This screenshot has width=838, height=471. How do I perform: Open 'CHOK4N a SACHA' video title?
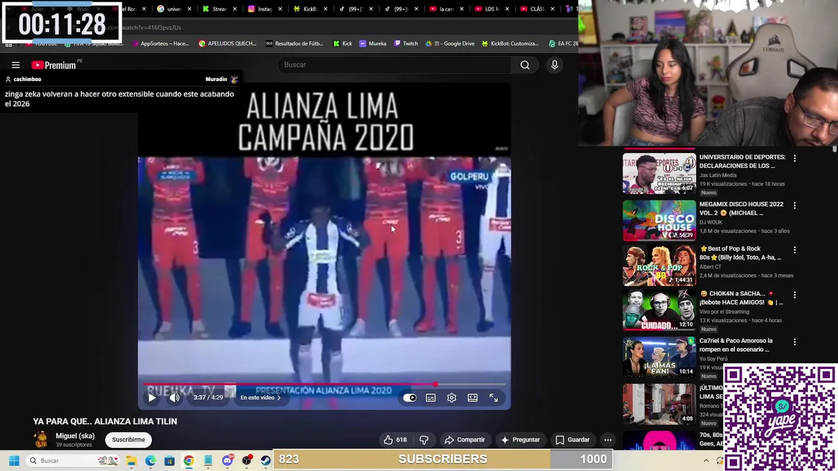[741, 298]
